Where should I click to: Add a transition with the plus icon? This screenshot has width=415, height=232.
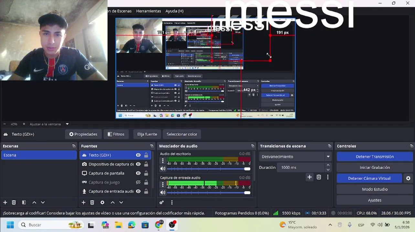(310, 177)
